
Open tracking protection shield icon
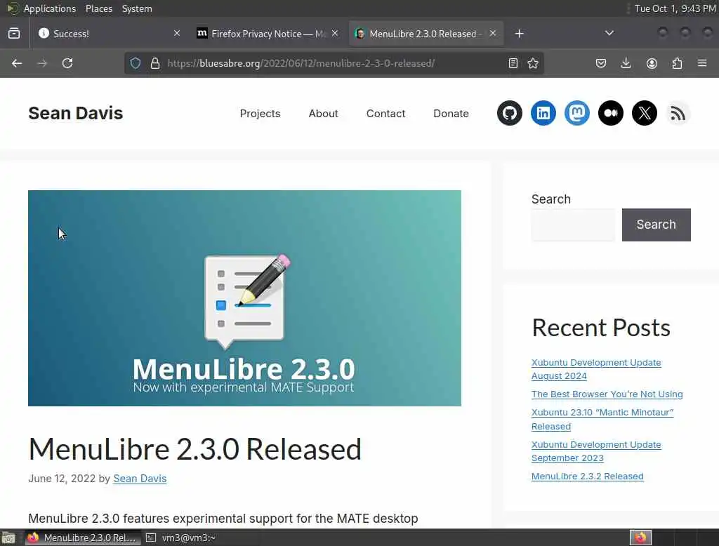pyautogui.click(x=136, y=63)
